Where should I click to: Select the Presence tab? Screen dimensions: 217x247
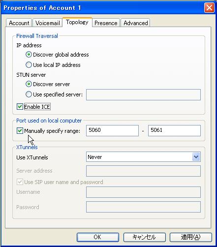click(x=106, y=23)
